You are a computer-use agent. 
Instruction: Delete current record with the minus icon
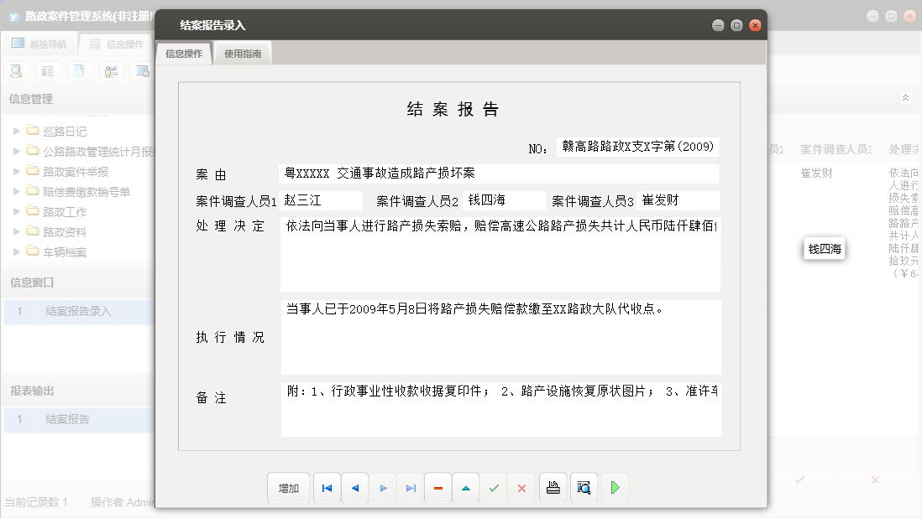coord(437,487)
